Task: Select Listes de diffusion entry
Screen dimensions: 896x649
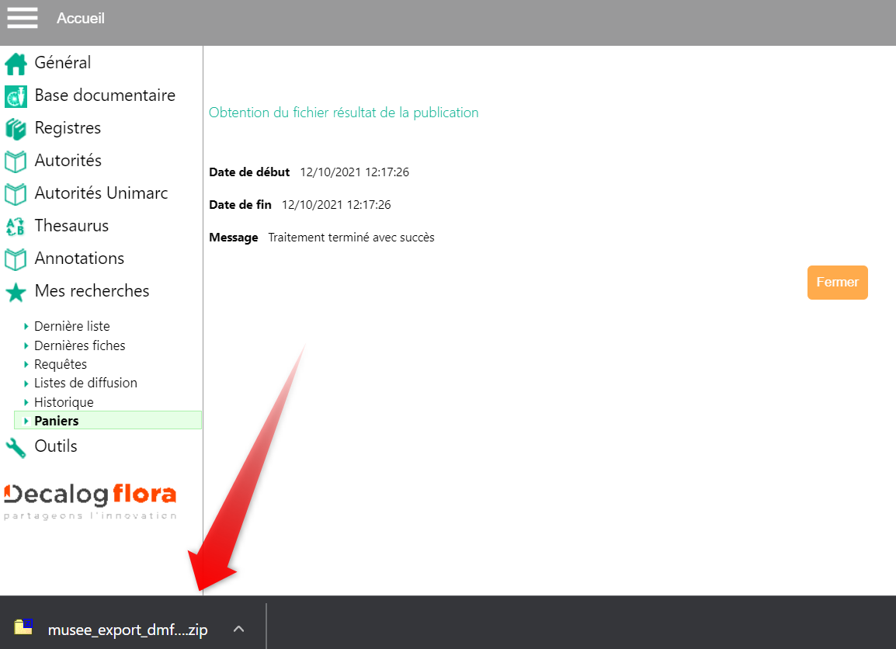Action: (x=85, y=383)
